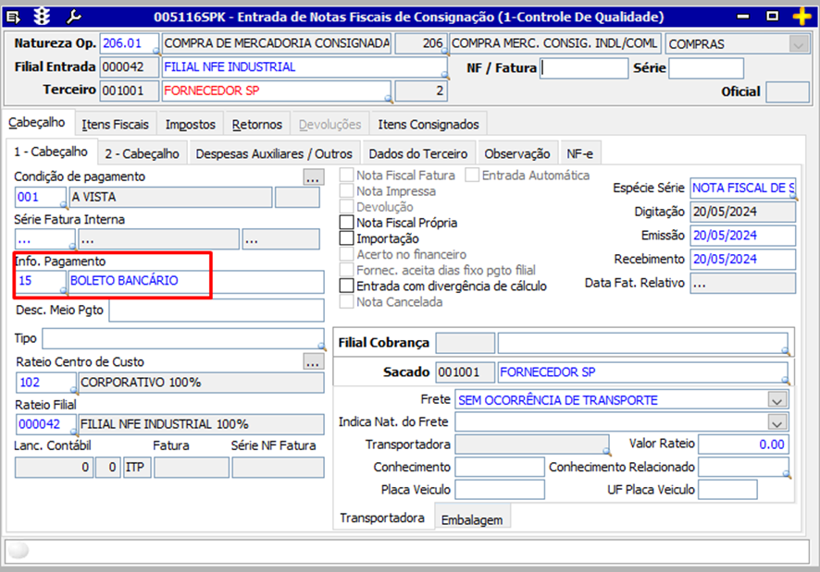
Task: Click the Filial Cobrança description field
Action: pos(642,343)
